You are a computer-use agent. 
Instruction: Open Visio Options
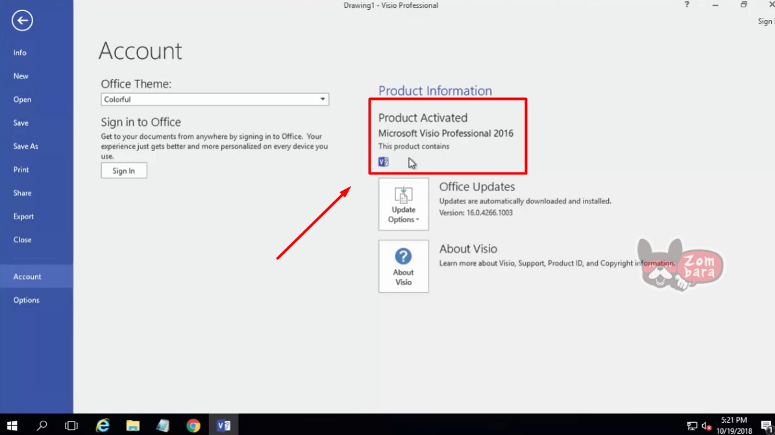(x=26, y=300)
